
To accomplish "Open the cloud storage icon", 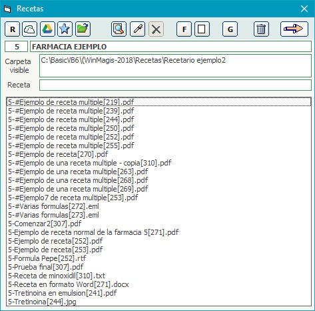I will [x=30, y=29].
